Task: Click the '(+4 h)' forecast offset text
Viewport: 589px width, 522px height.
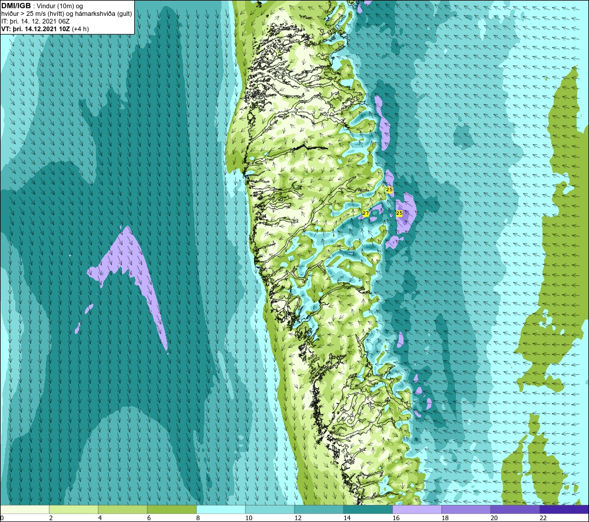Action: (x=80, y=29)
